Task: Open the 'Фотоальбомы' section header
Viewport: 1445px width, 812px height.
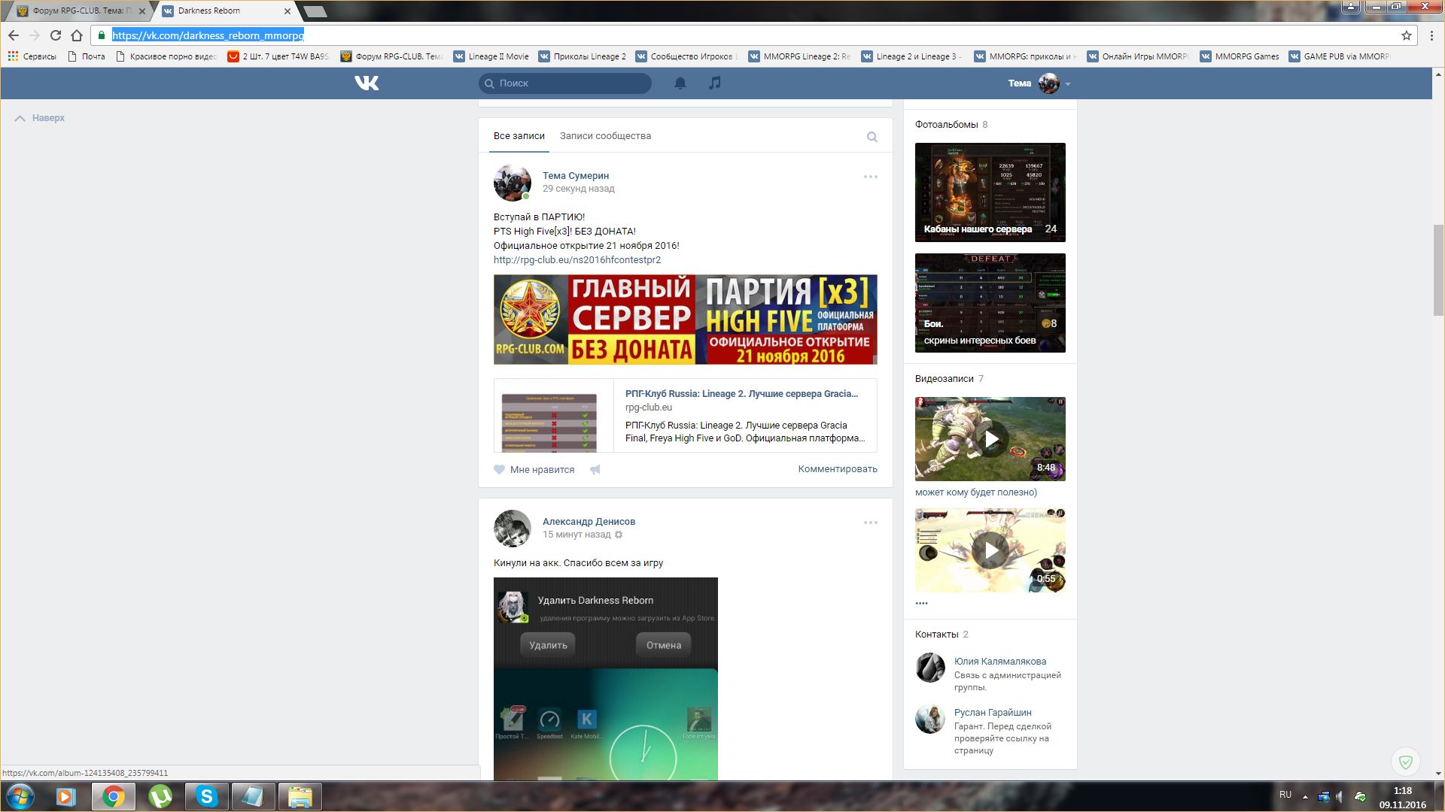Action: tap(947, 125)
